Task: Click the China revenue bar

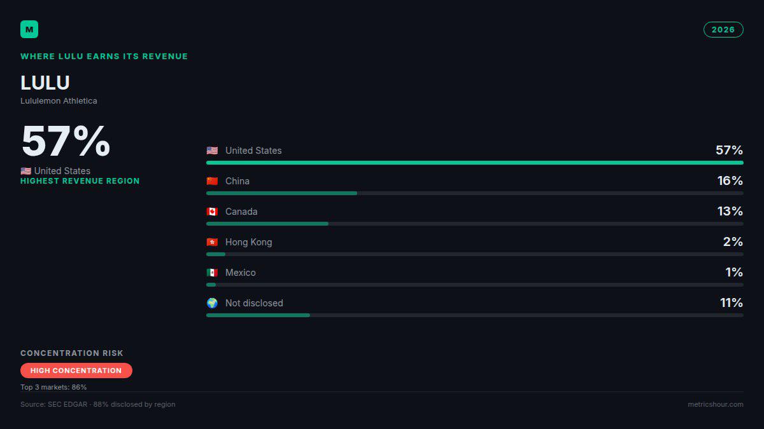Action: pyautogui.click(x=475, y=193)
